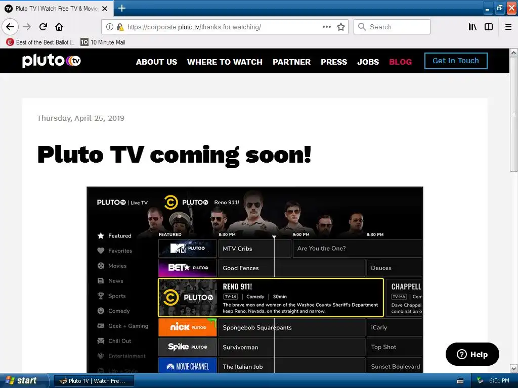Viewport: 518px width, 388px height.
Task: Click the MTV Pluto channel logo
Action: [x=187, y=249]
